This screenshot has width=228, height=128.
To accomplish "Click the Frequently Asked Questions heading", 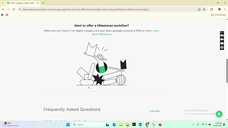I will (72, 109).
